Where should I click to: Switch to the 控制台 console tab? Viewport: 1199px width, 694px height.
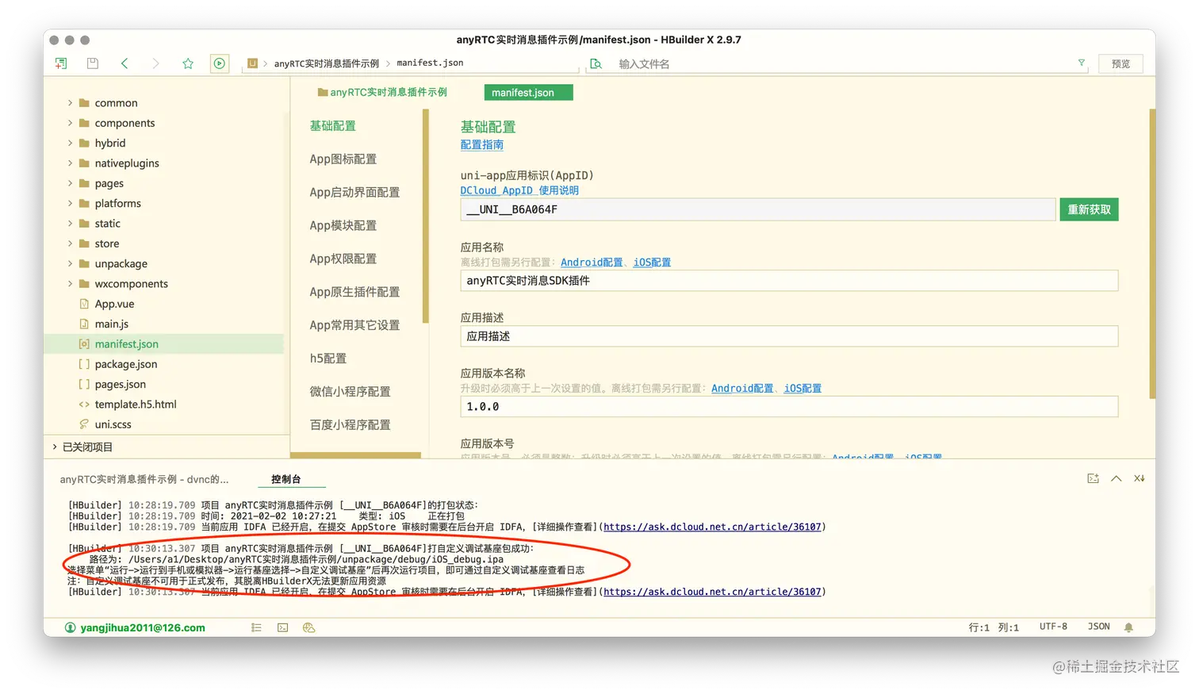click(x=286, y=479)
